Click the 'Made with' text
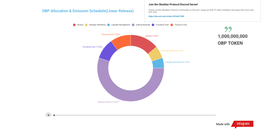The height and width of the screenshot is (130, 261). pos(223,124)
